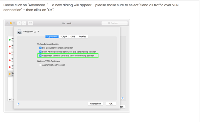Click the OK button
The width and height of the screenshot is (200, 122).
click(x=111, y=104)
